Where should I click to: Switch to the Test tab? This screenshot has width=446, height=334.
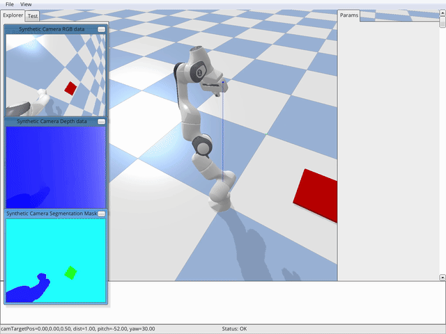33,16
